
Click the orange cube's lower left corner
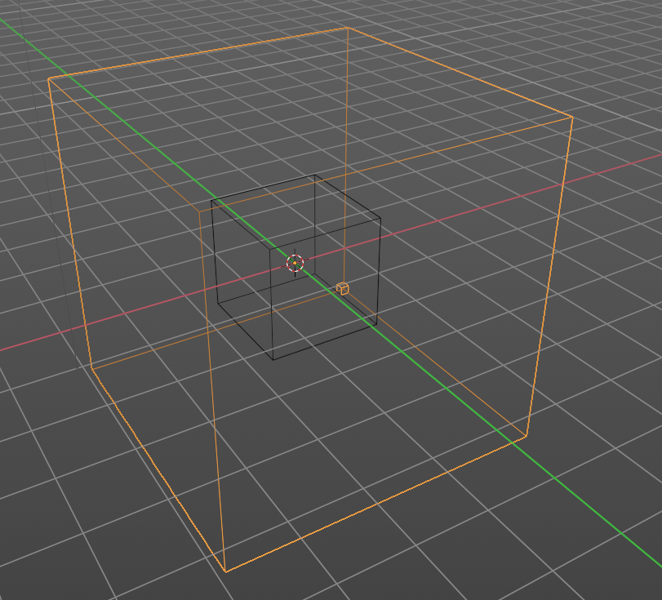92,369
